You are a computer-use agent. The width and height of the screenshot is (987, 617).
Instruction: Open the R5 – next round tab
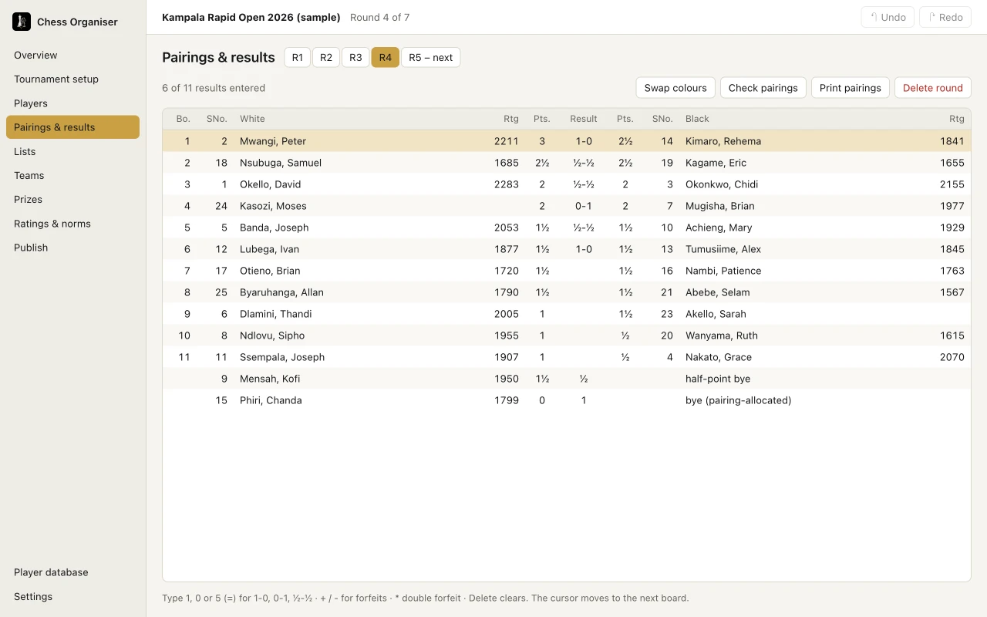[x=430, y=58]
